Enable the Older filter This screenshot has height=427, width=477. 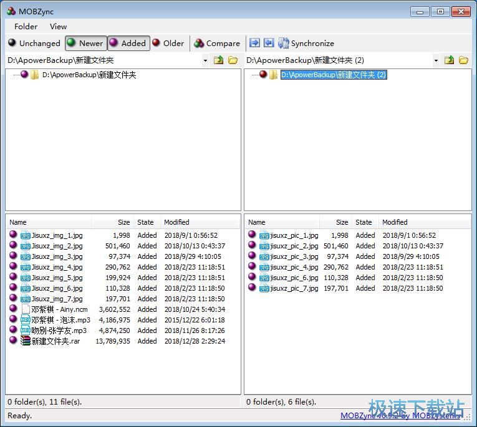click(x=168, y=43)
